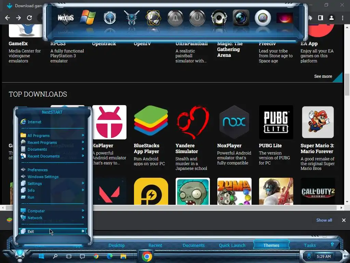
Task: Open the camera lens dock icon
Action: (x=241, y=18)
